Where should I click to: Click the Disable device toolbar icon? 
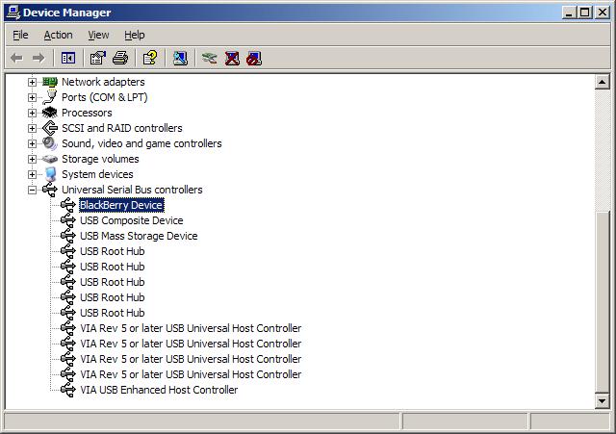coord(254,58)
